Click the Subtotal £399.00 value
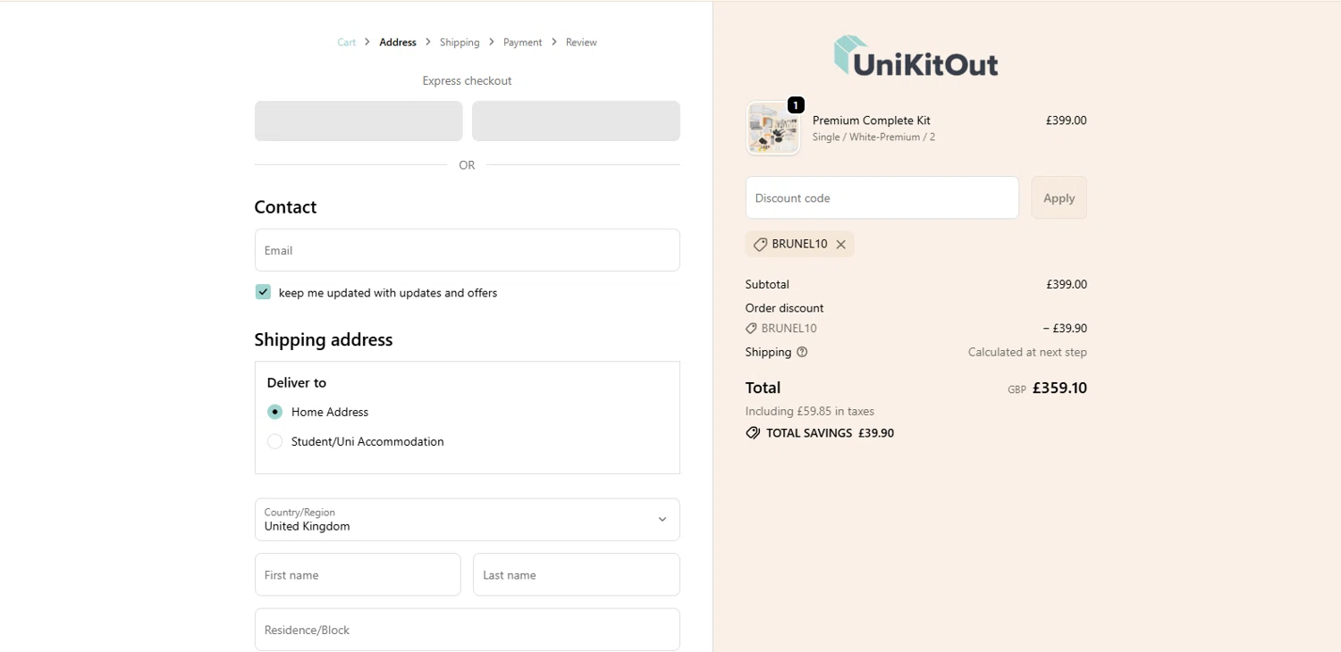This screenshot has height=652, width=1341. pyautogui.click(x=1067, y=285)
